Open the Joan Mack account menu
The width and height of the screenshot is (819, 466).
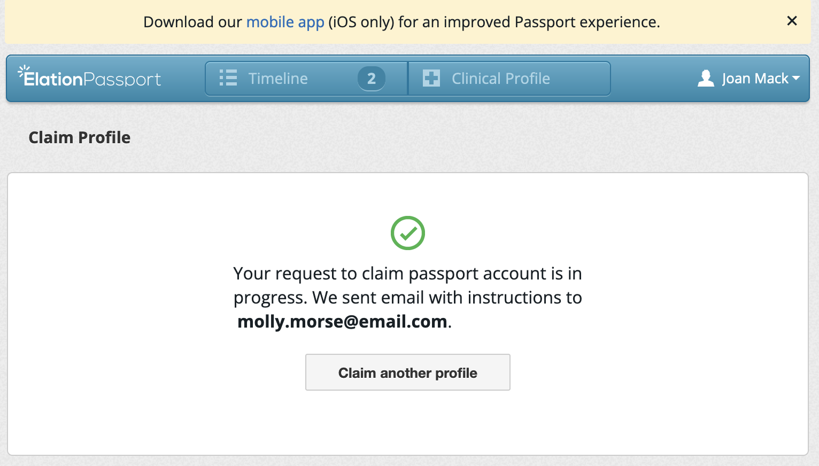tap(754, 79)
